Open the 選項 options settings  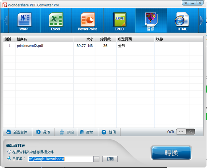pos(43,132)
